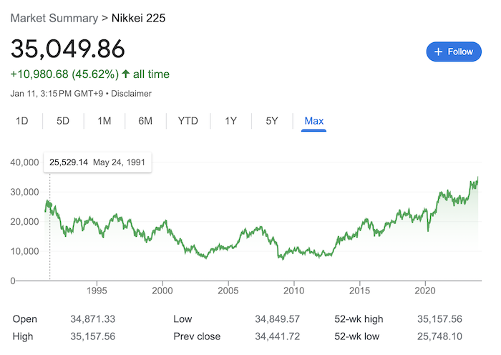Show the 5Y chart range

(272, 121)
